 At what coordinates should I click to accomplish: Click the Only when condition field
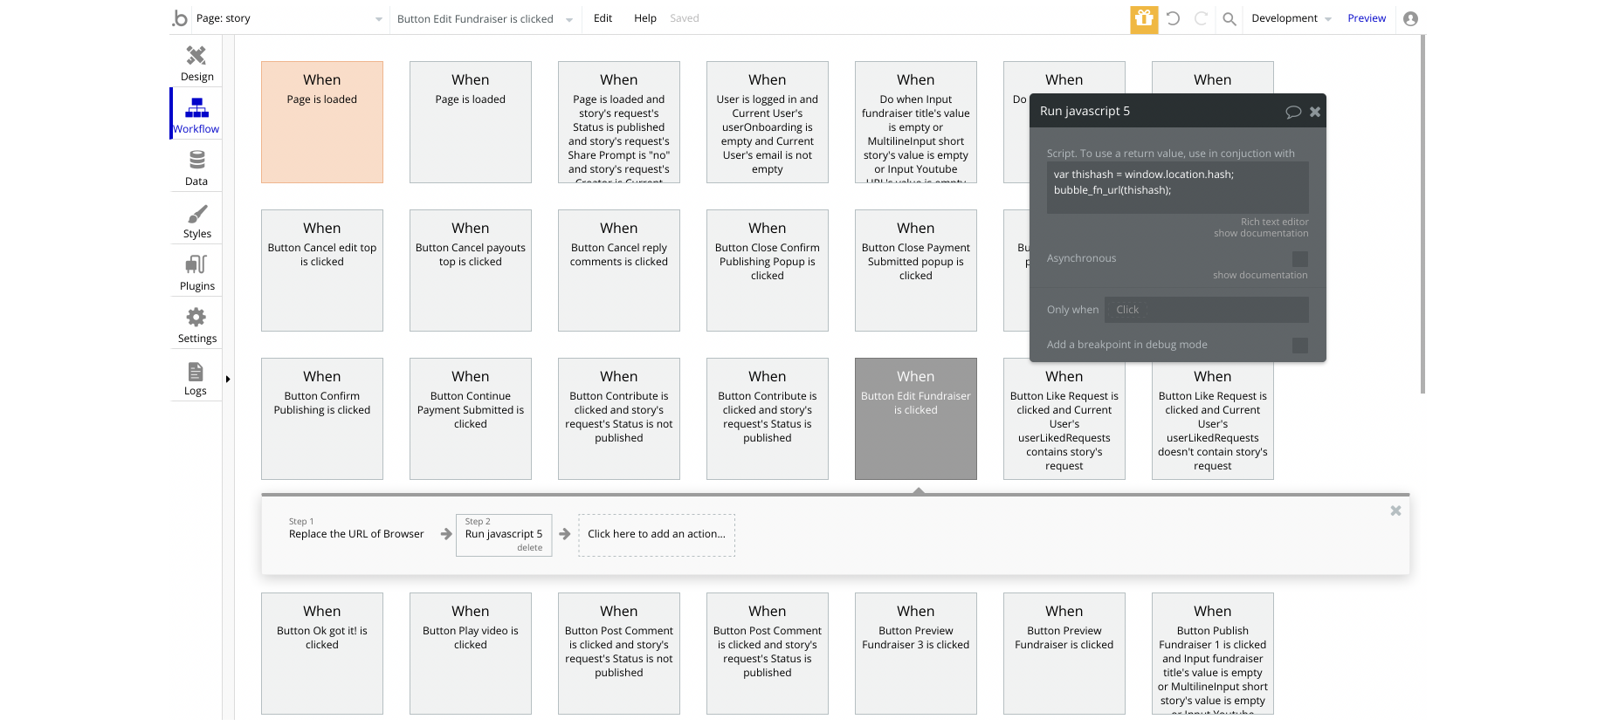1206,310
